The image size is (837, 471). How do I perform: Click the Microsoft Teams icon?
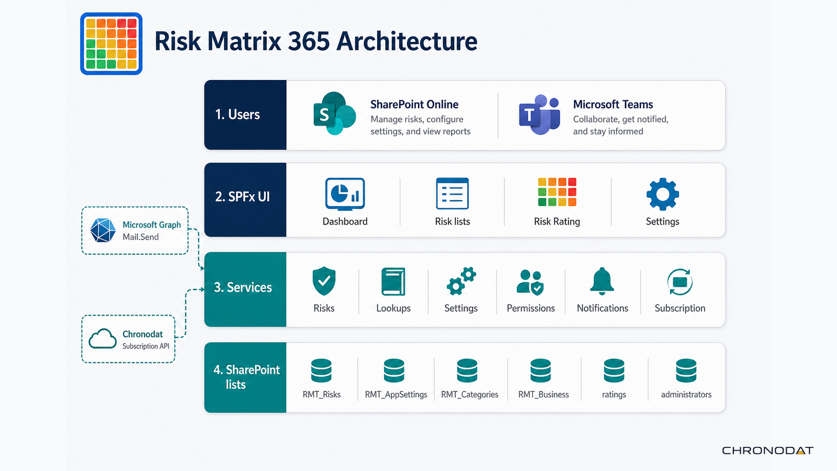[539, 115]
